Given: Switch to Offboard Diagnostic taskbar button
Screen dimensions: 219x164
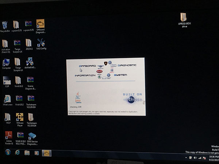Looking at the screenshot, I should 47,153.
